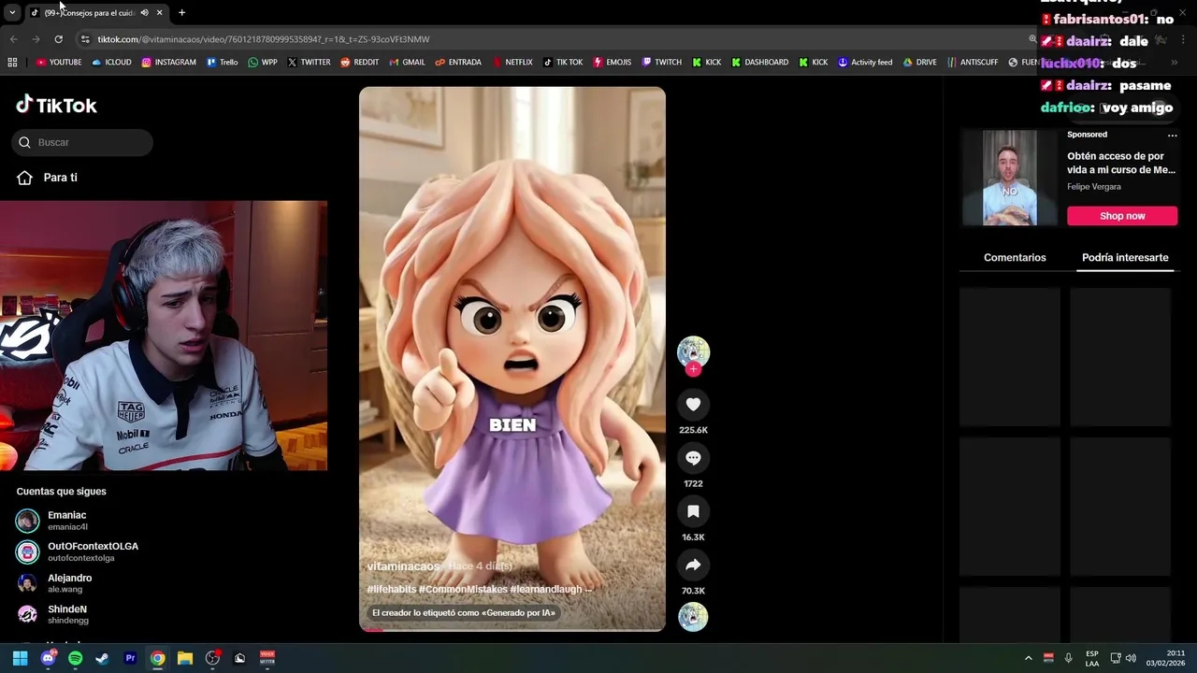
Task: Open the GMAIL bookmark
Action: point(407,63)
